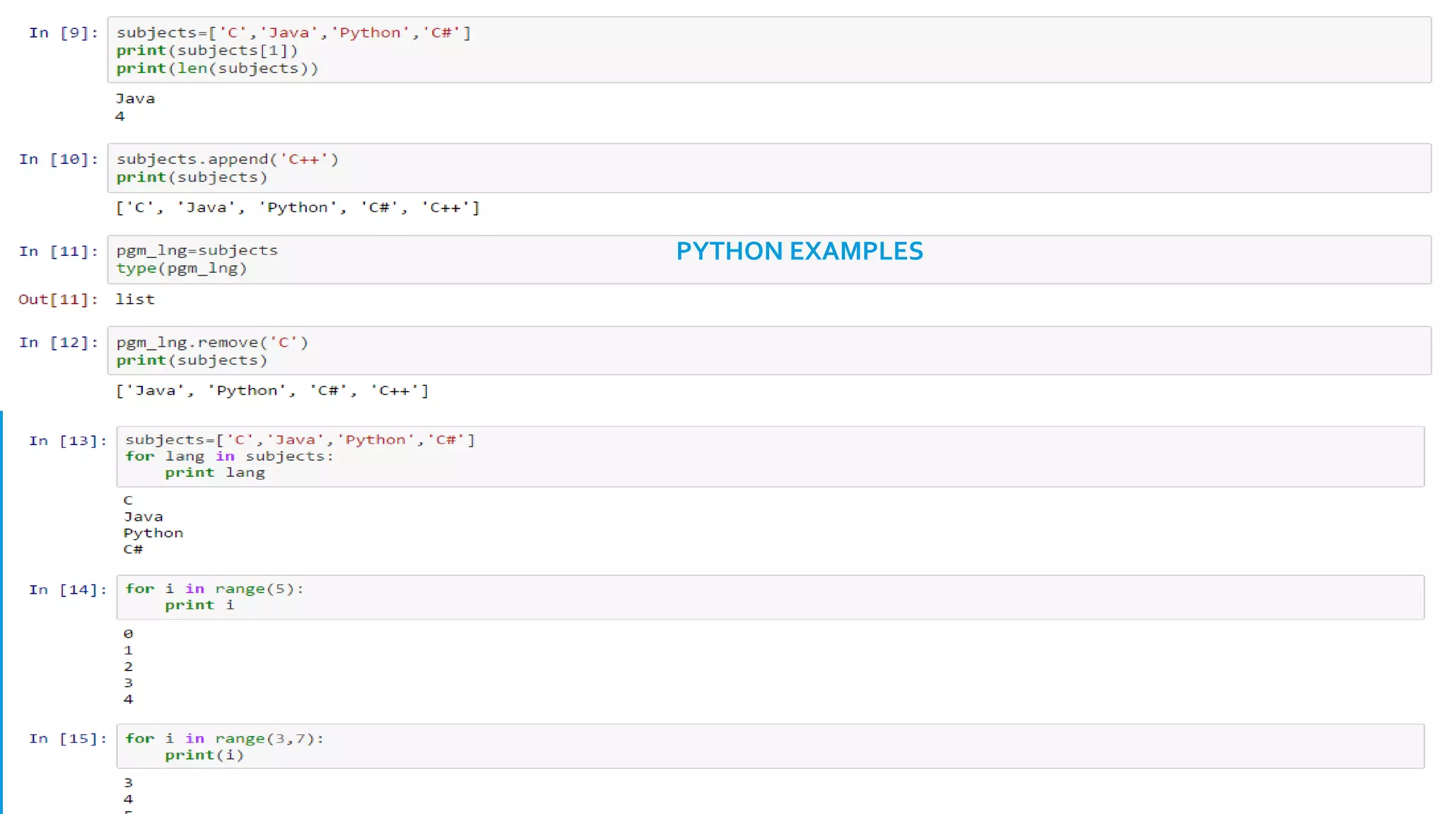Click inside code cell In [11]

click(x=769, y=260)
